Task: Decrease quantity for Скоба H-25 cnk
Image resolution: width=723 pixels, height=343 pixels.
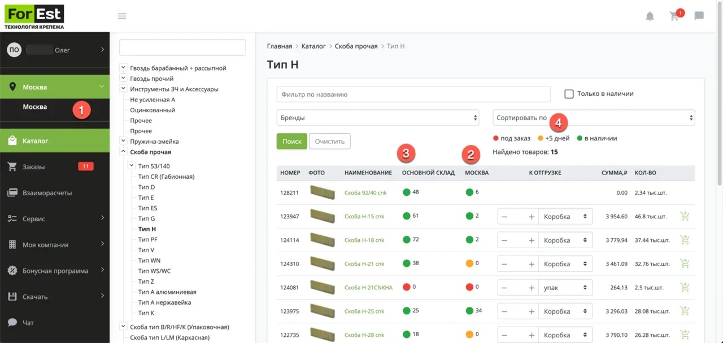Action: pyautogui.click(x=504, y=311)
